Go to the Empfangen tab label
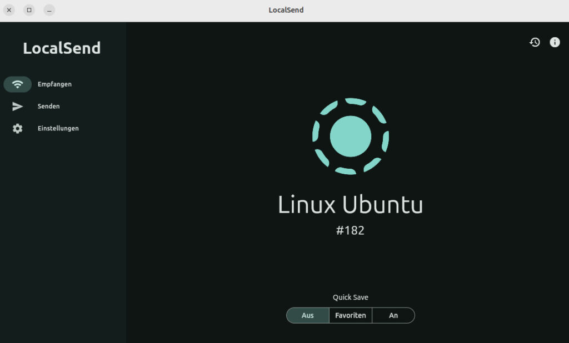569x343 pixels. (x=54, y=84)
